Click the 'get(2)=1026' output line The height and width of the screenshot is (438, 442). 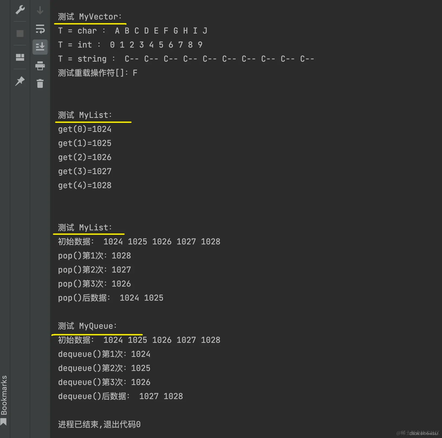(85, 157)
